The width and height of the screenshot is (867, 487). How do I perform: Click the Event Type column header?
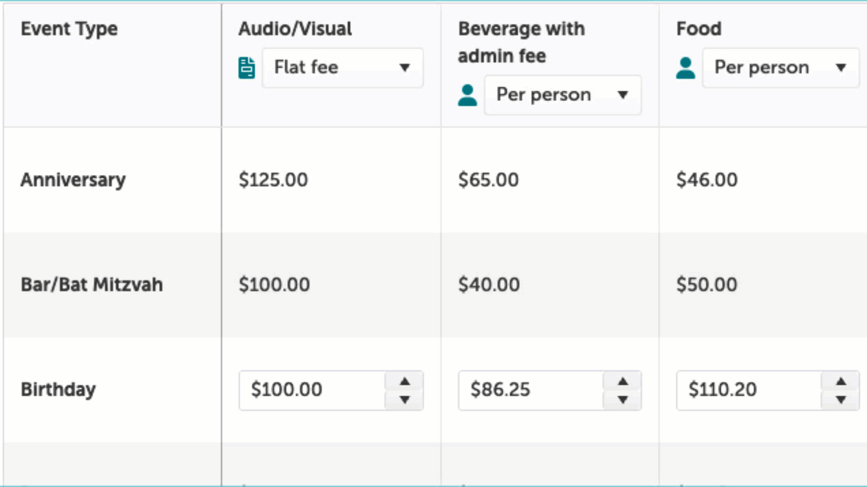click(69, 29)
